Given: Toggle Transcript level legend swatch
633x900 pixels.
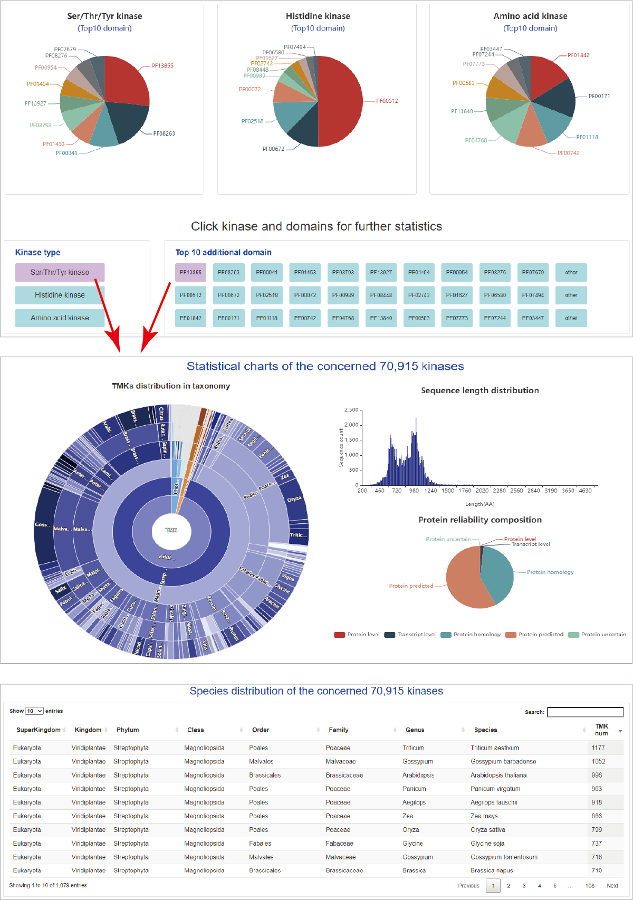Looking at the screenshot, I should click(x=390, y=635).
